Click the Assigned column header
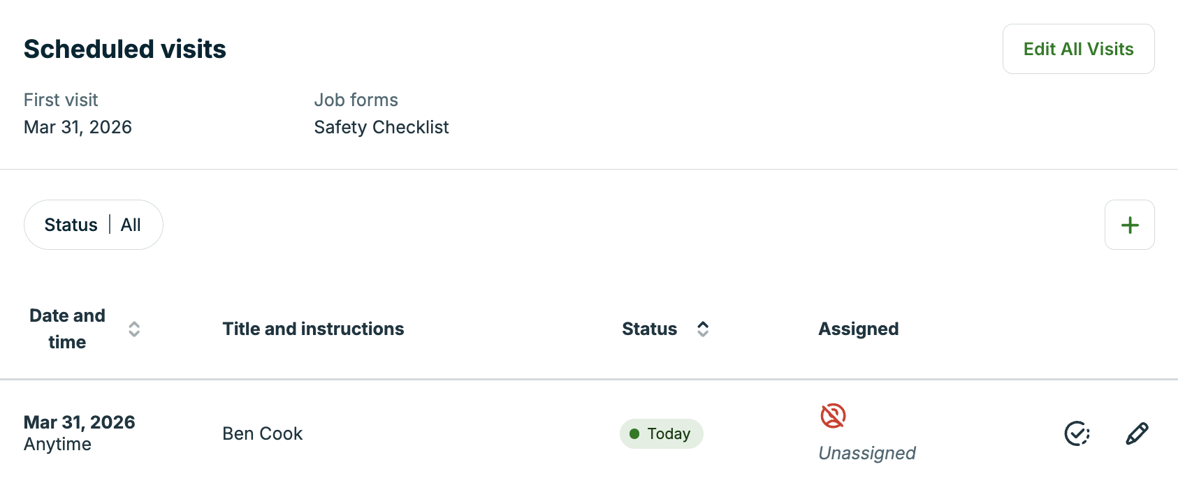Screen dimensions: 1178x483 point(858,329)
